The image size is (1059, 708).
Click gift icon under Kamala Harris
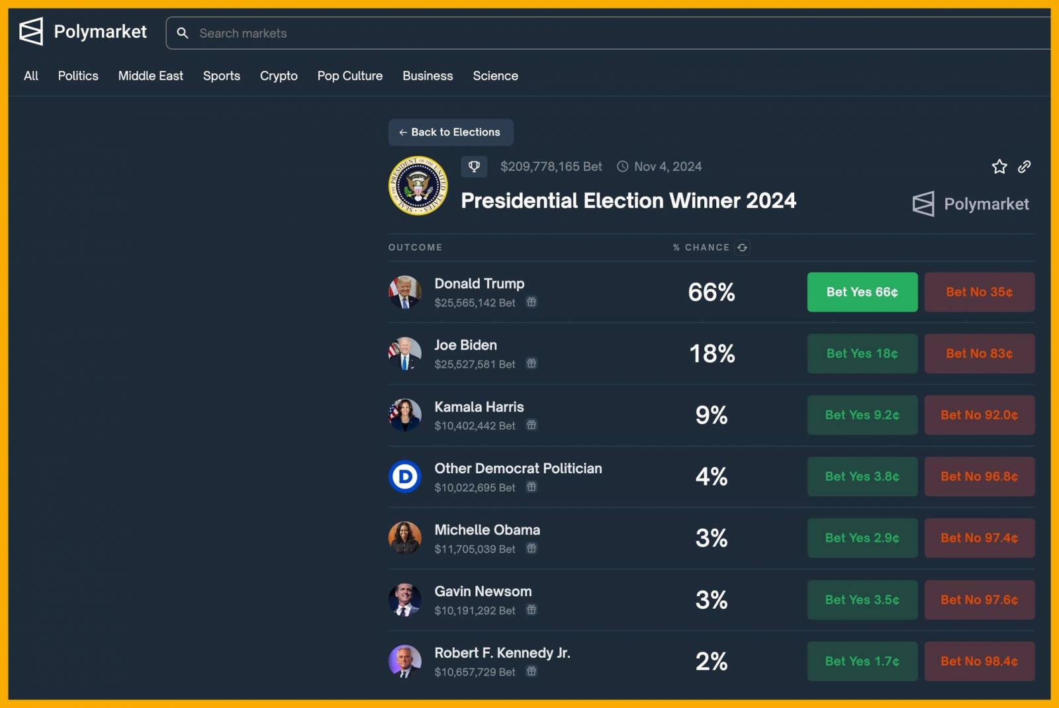[531, 425]
